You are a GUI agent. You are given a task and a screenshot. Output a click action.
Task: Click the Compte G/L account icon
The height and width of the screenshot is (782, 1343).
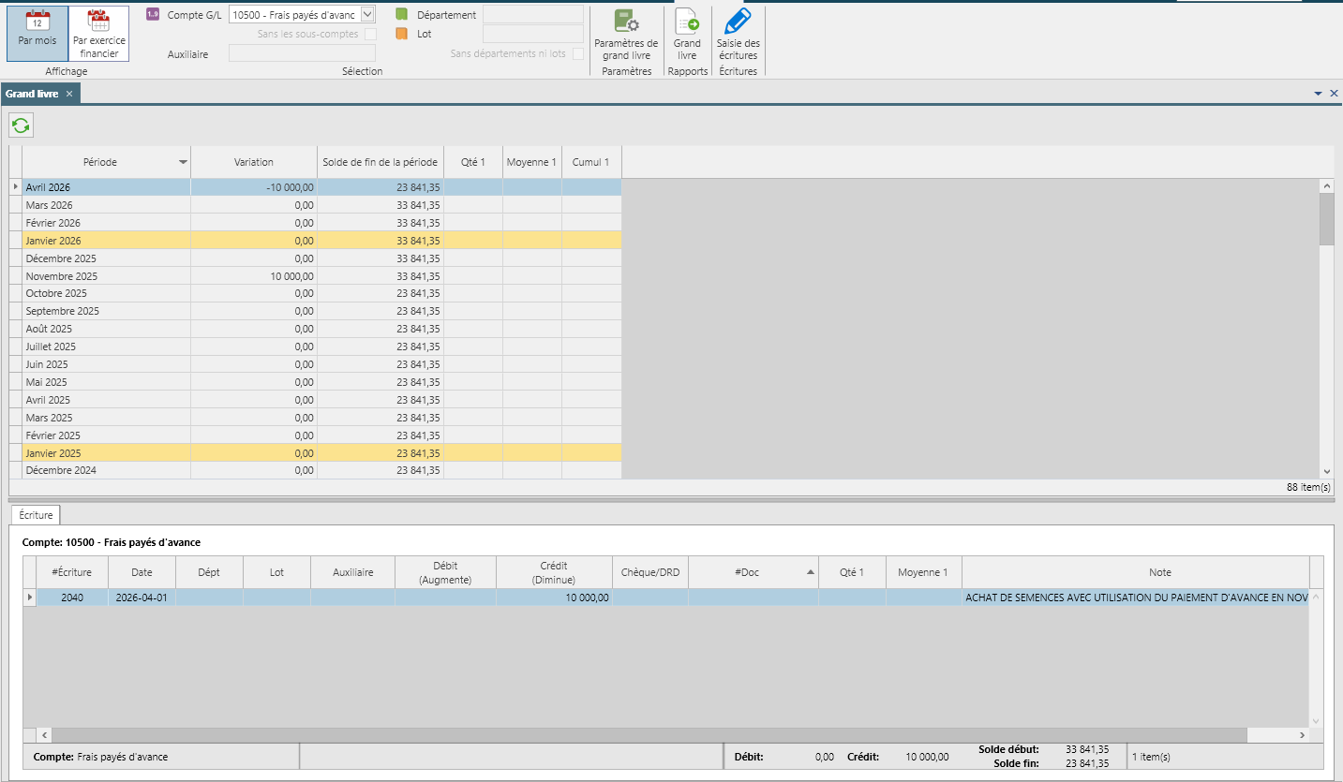(153, 14)
